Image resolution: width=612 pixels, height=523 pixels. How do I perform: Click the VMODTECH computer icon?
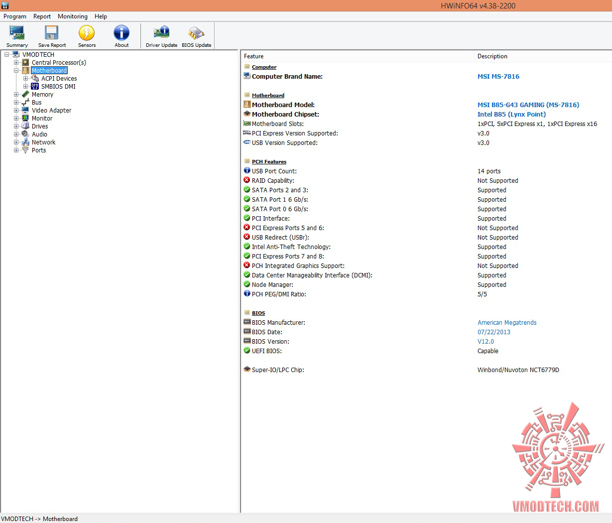point(16,55)
